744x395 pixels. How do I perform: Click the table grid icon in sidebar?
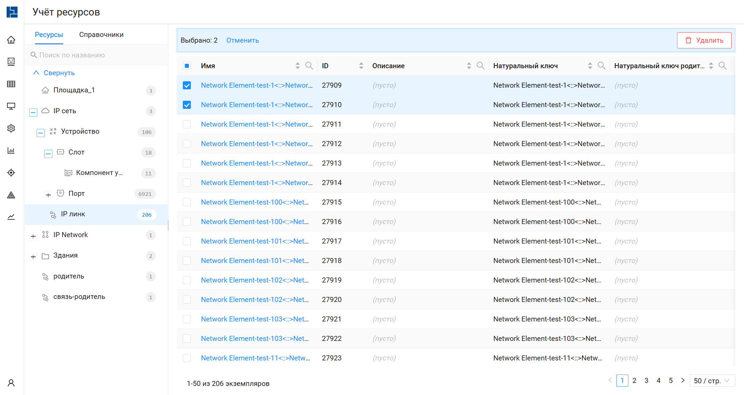(11, 84)
